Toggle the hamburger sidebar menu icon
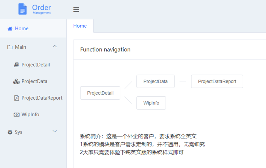This screenshot has width=266, height=168. coord(76,10)
